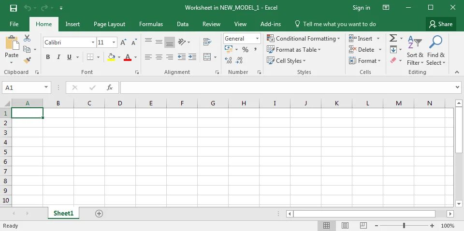Toggle Bold formatting
464x231 pixels.
[48, 57]
